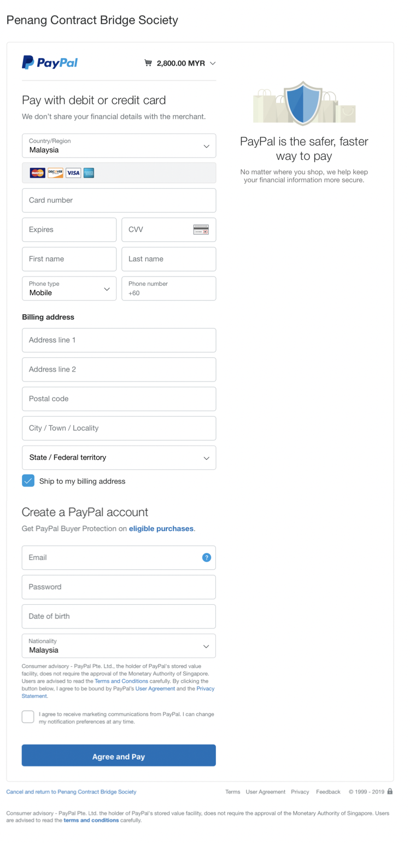Uncheck Ship to my billing address

point(28,481)
